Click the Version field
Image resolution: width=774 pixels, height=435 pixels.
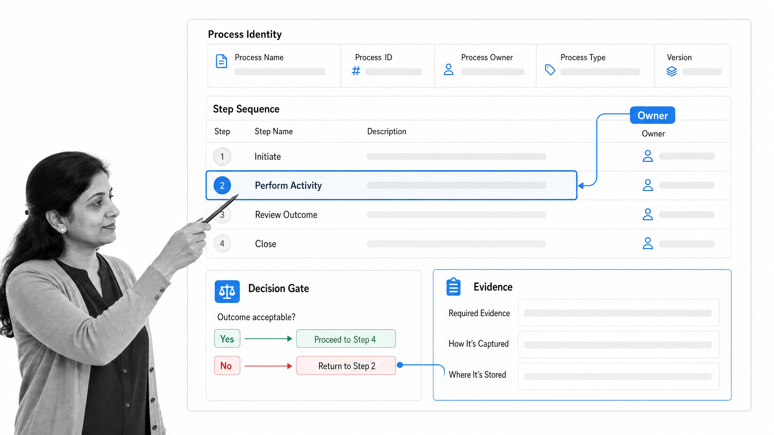point(702,72)
